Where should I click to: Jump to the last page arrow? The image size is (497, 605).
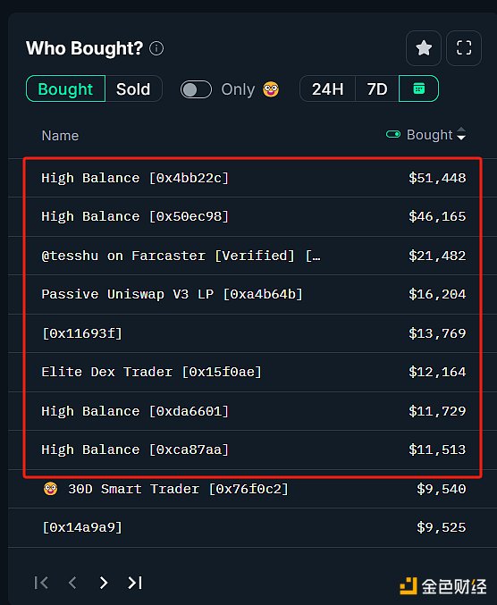(x=135, y=583)
